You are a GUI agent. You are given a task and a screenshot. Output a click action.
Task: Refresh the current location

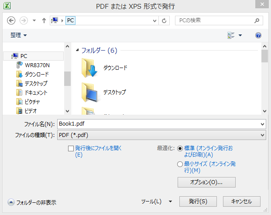tap(164, 20)
